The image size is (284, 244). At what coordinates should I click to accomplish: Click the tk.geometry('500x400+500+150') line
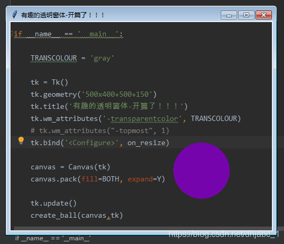coord(93,94)
